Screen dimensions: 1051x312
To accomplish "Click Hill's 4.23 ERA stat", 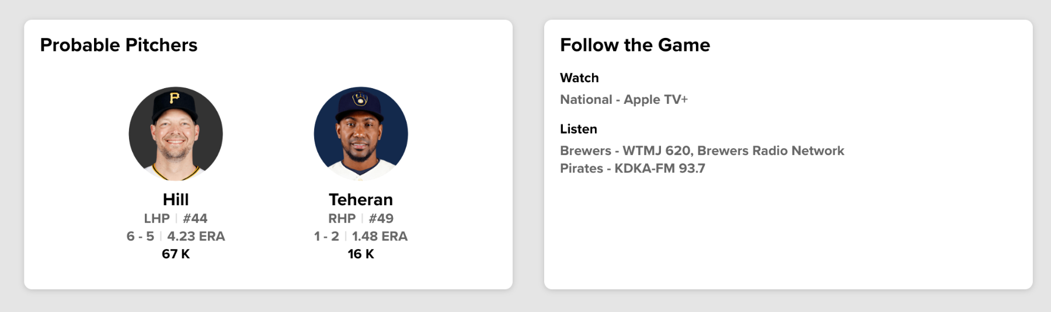I will (x=196, y=236).
